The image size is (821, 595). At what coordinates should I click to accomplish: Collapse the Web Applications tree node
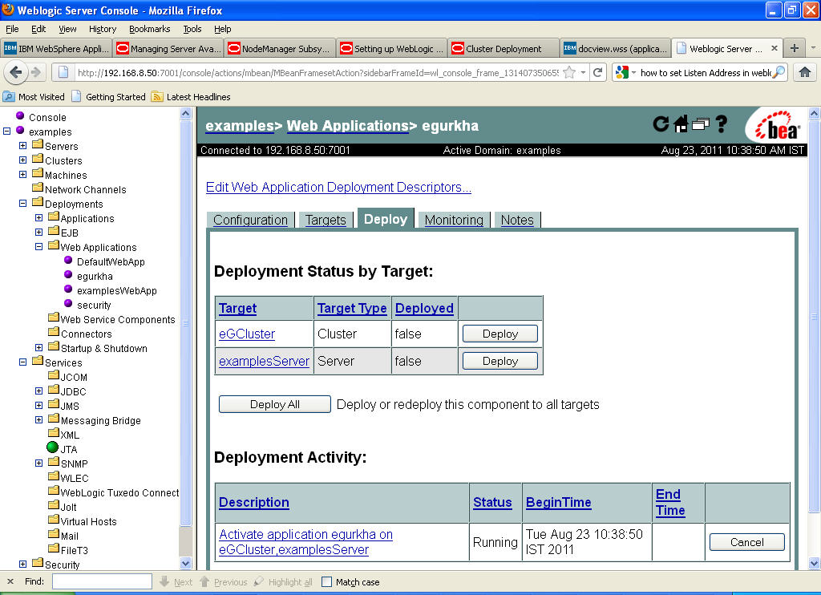pos(38,246)
